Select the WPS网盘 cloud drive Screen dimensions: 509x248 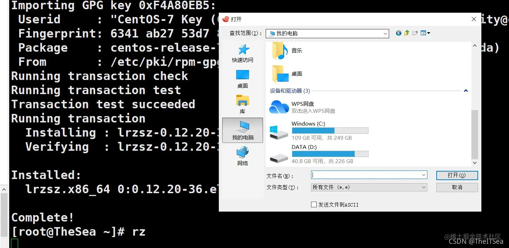point(303,107)
